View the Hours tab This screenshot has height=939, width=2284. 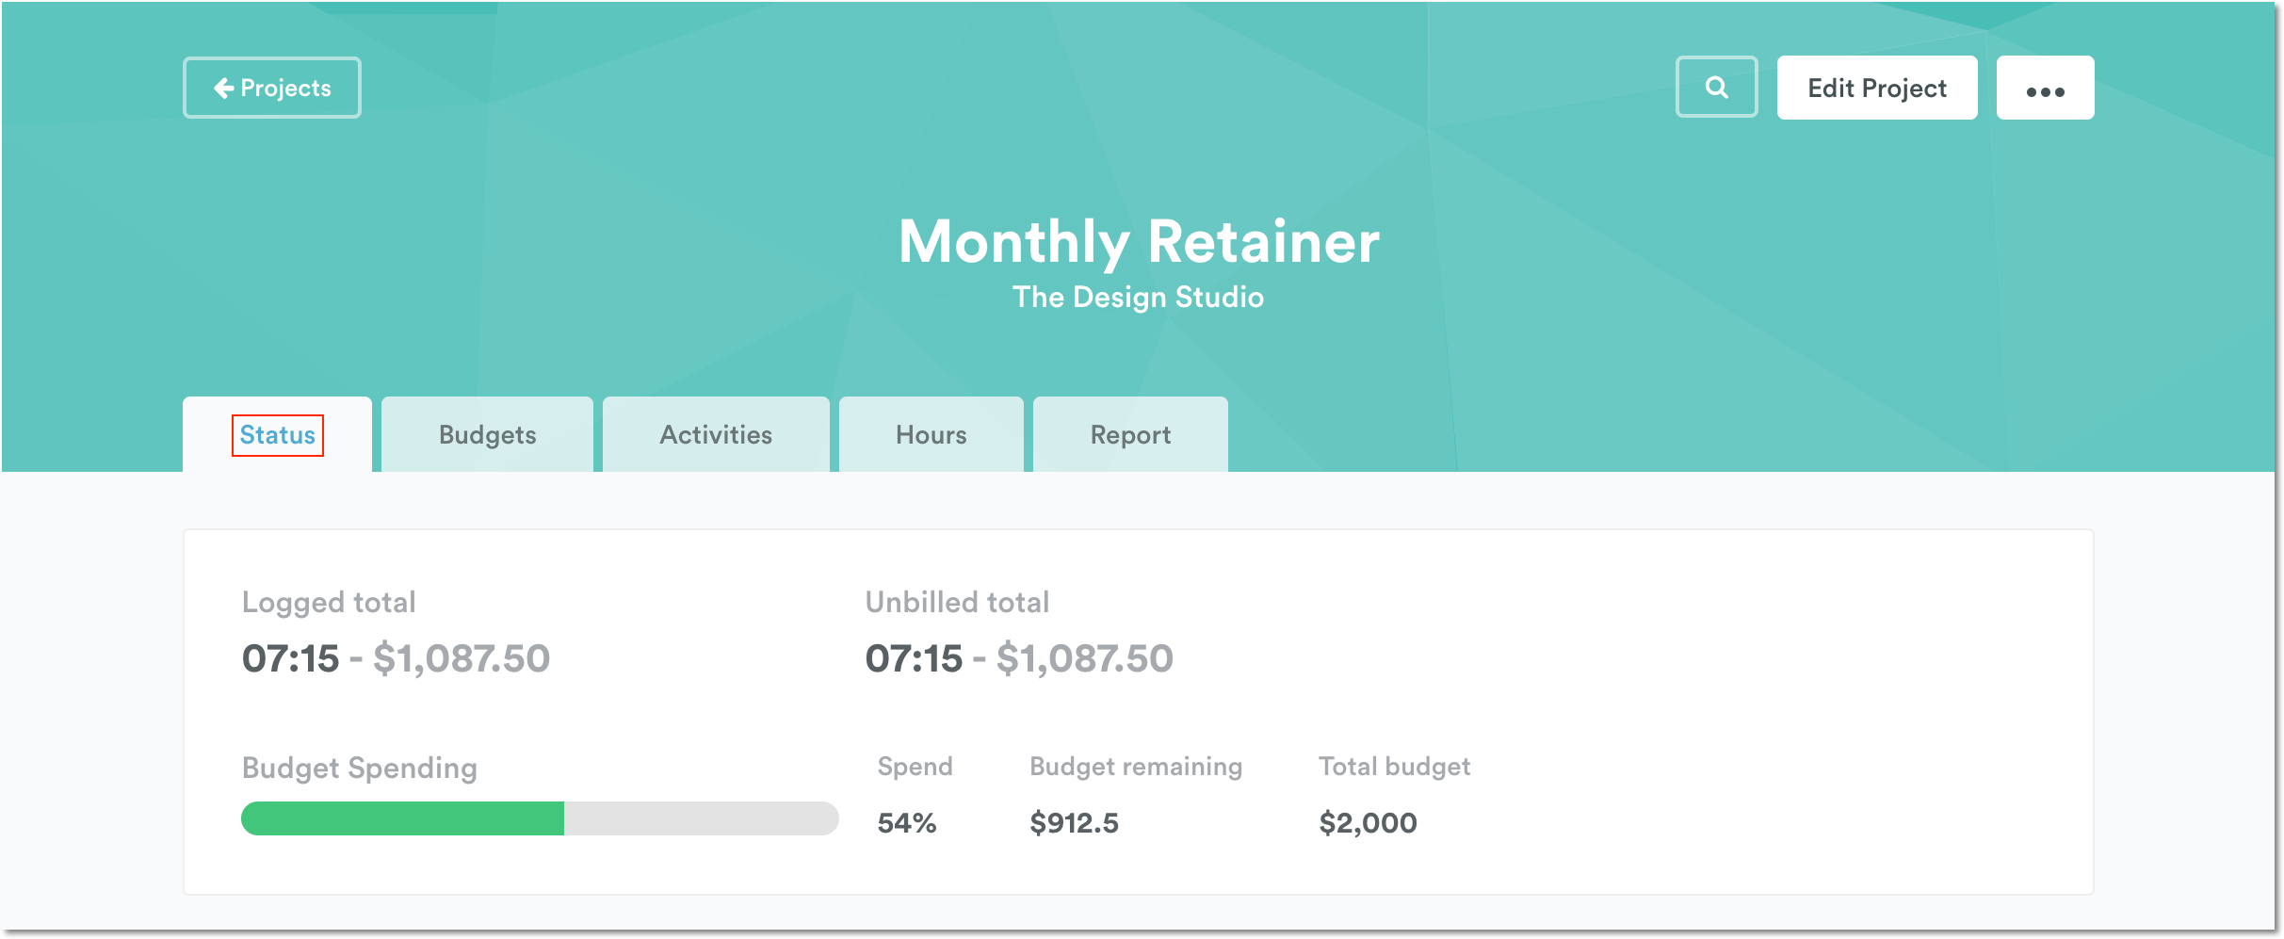coord(931,434)
